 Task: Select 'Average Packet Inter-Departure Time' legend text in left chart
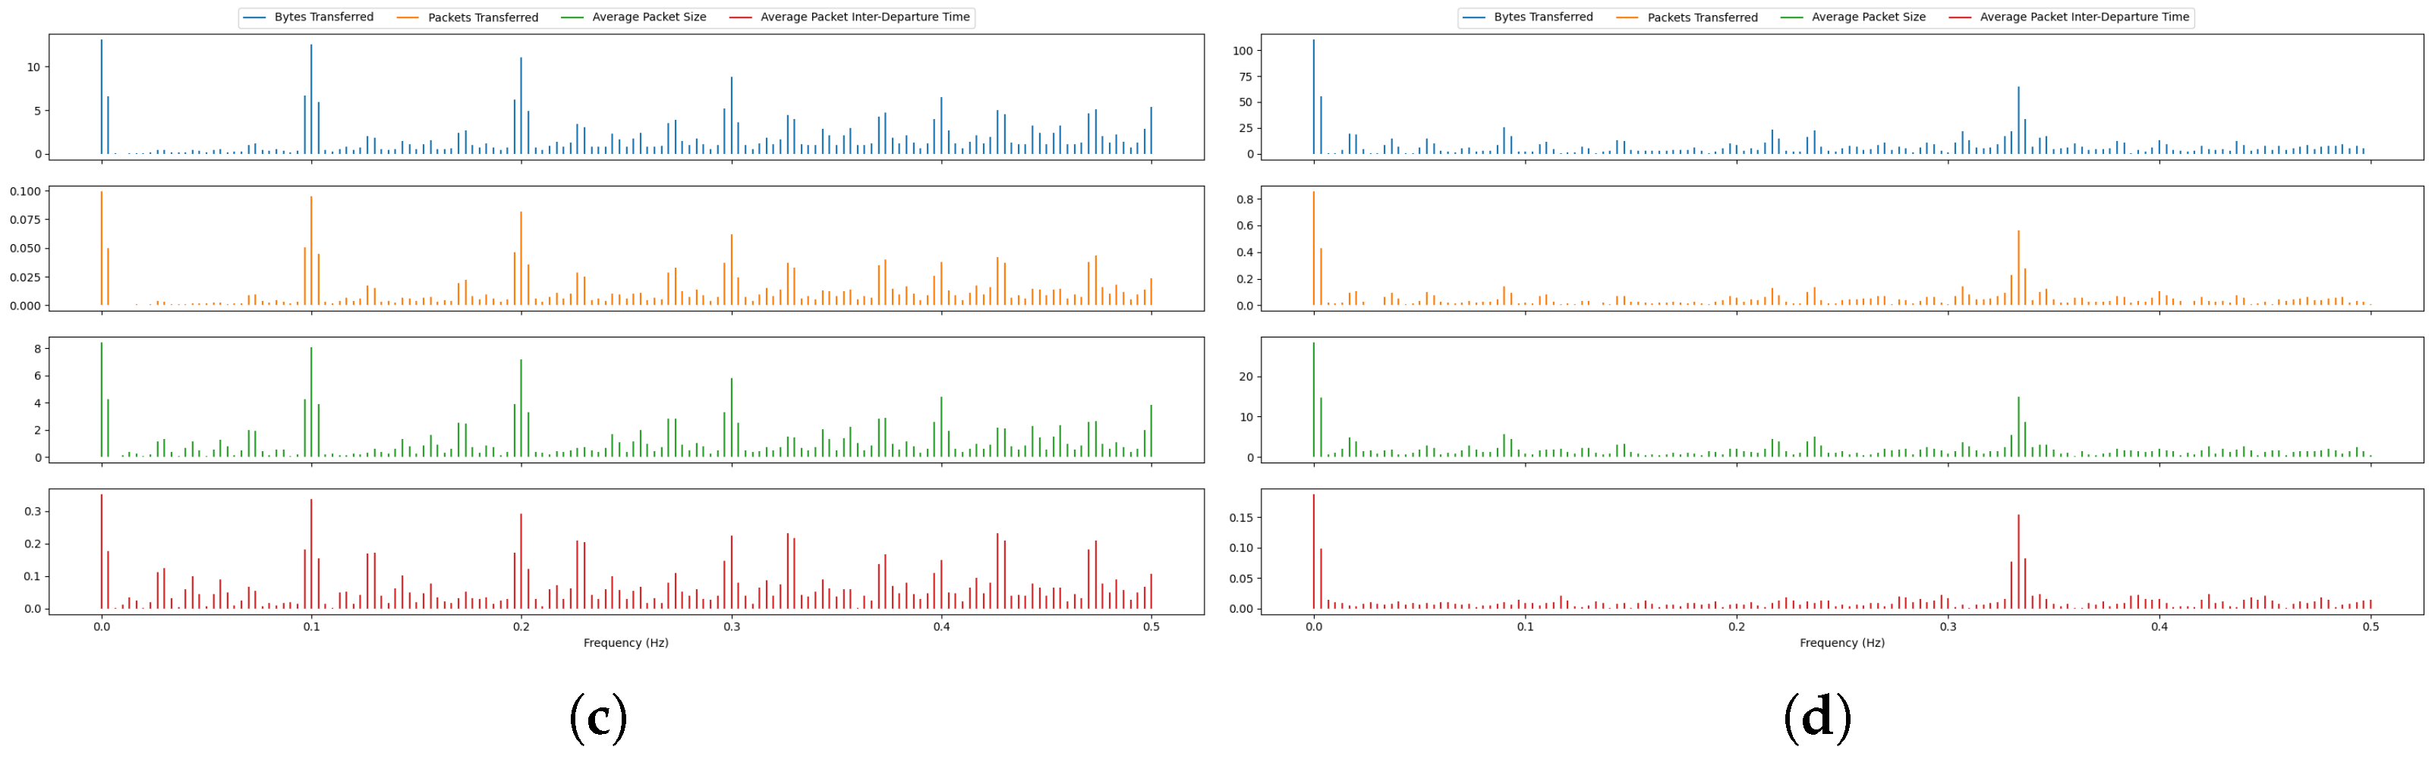(864, 17)
